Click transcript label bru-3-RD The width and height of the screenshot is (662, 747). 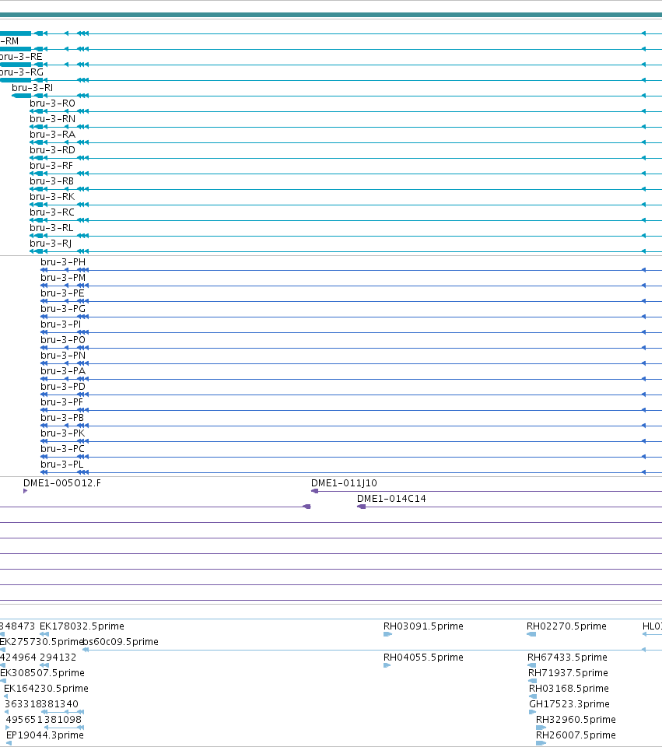pyautogui.click(x=52, y=150)
